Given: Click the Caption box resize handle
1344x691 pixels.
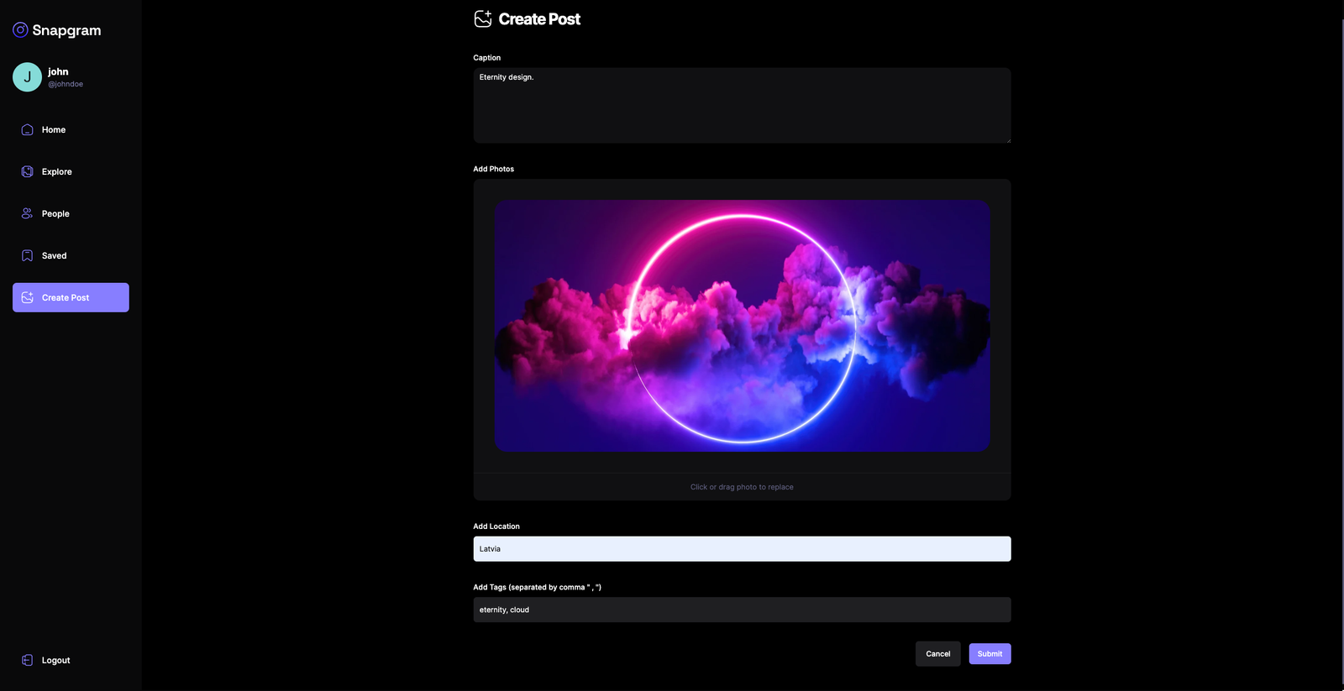Looking at the screenshot, I should [1008, 140].
